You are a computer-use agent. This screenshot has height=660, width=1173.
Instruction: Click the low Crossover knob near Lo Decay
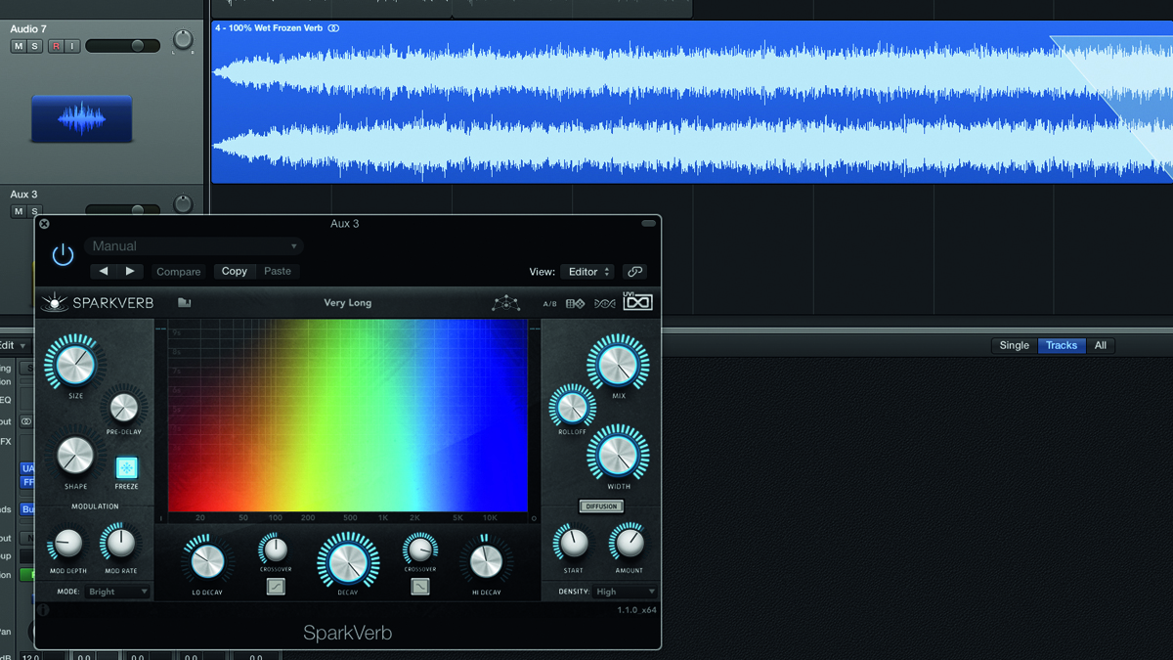(275, 549)
